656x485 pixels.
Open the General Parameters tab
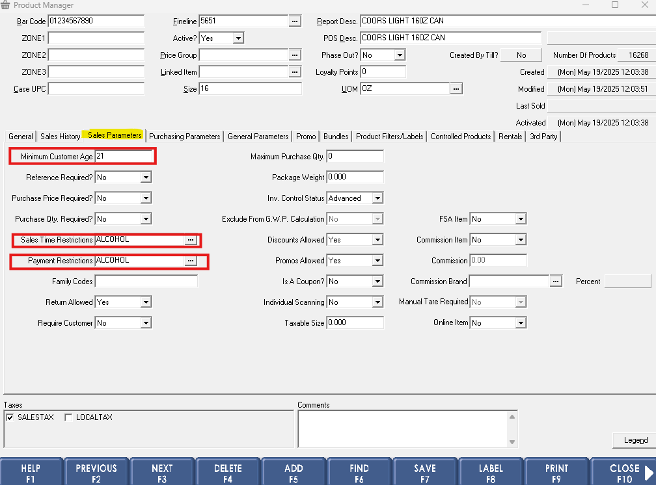pyautogui.click(x=258, y=137)
